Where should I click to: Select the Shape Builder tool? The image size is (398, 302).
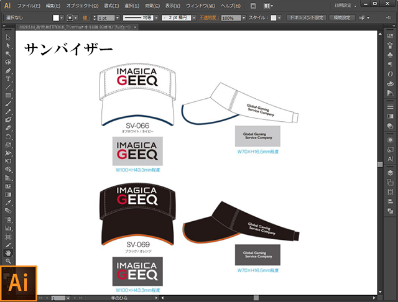(x=8, y=170)
